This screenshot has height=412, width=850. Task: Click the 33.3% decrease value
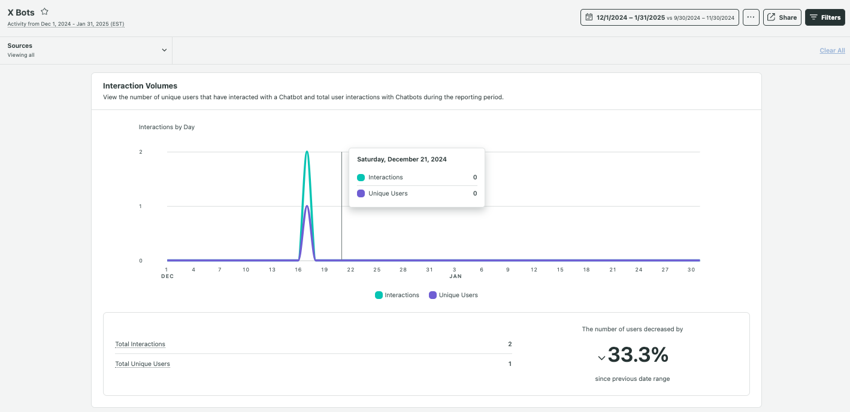coord(638,355)
